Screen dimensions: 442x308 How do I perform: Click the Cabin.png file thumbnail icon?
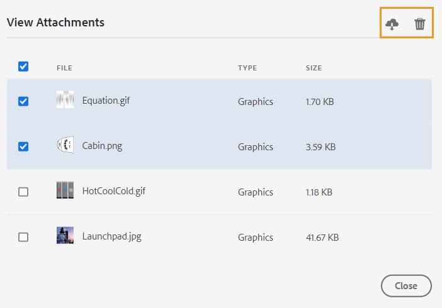pos(65,145)
